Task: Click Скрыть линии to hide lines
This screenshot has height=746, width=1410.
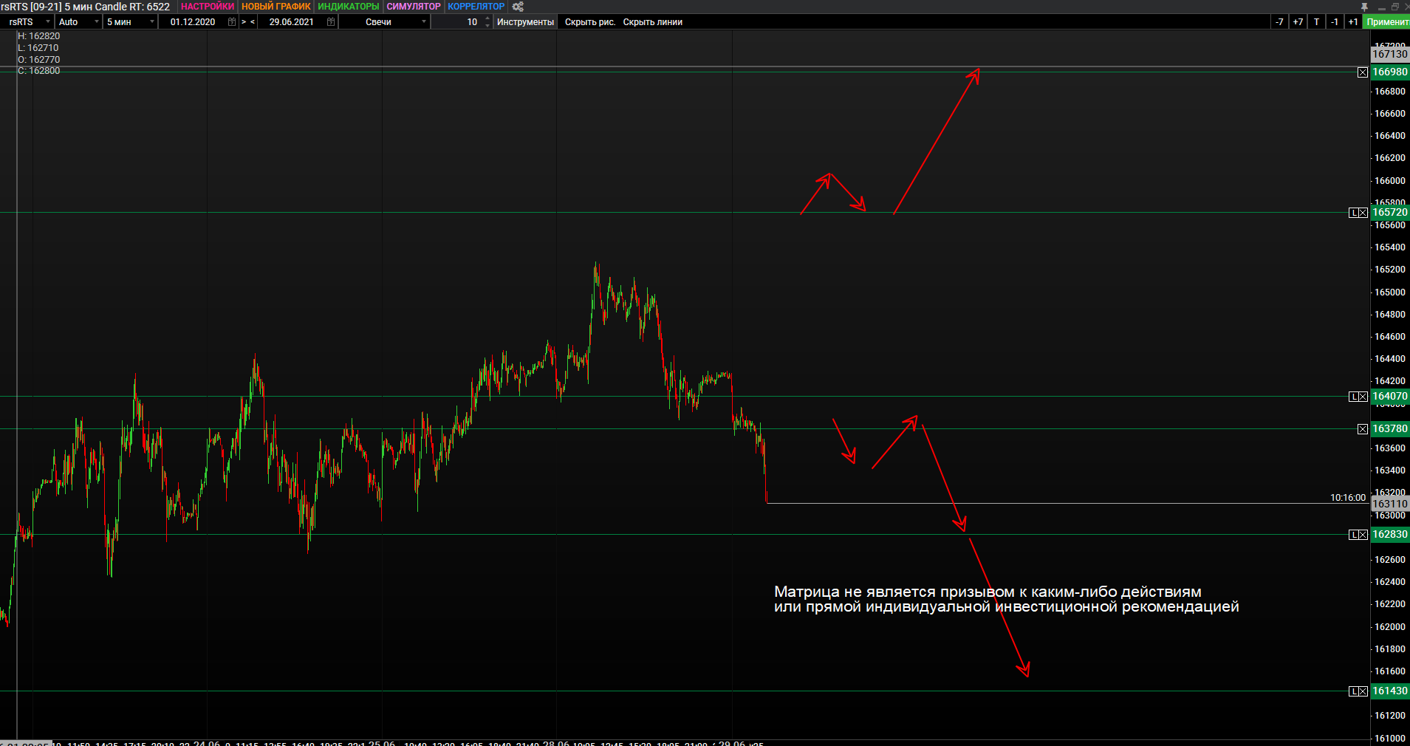Action: 653,22
